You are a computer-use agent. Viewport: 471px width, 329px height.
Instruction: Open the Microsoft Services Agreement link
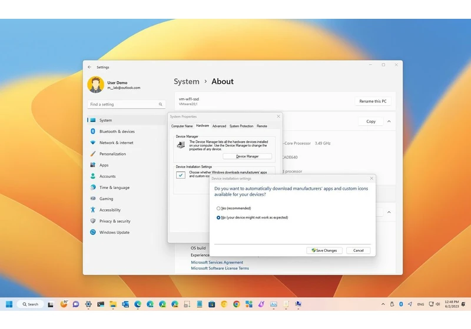coord(217,262)
